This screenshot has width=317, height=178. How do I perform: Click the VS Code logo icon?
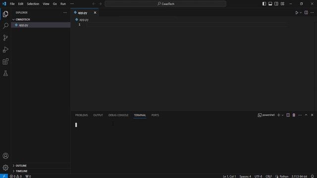(4, 3)
